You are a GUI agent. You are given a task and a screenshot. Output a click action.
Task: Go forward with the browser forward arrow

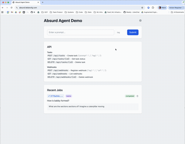click(x=7, y=8)
